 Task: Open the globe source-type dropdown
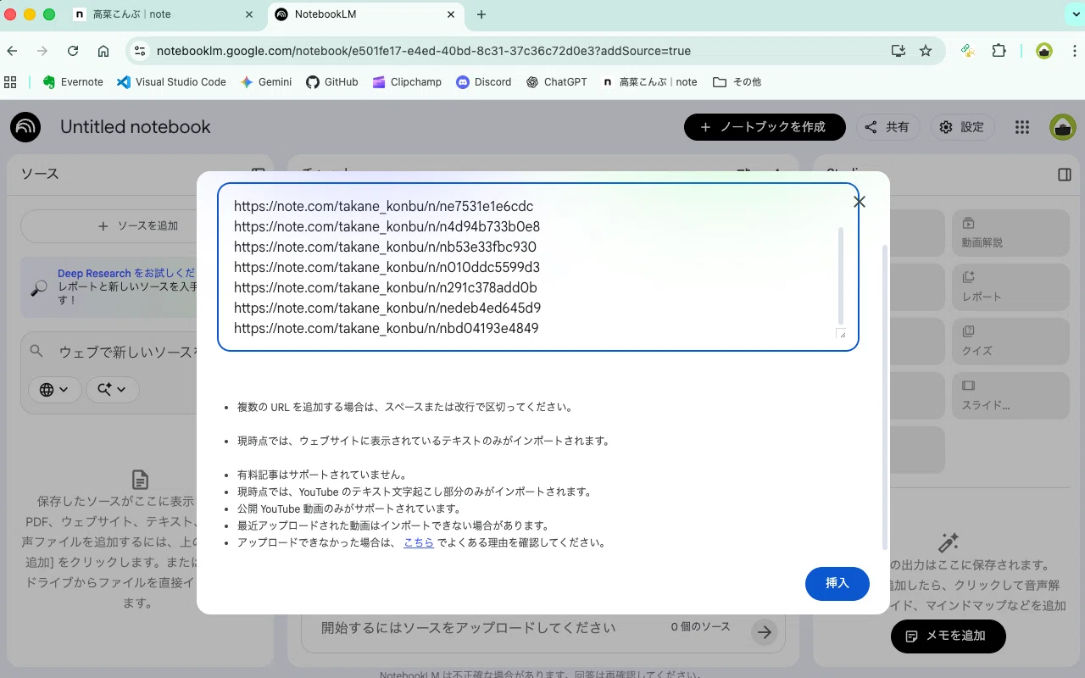click(x=55, y=389)
